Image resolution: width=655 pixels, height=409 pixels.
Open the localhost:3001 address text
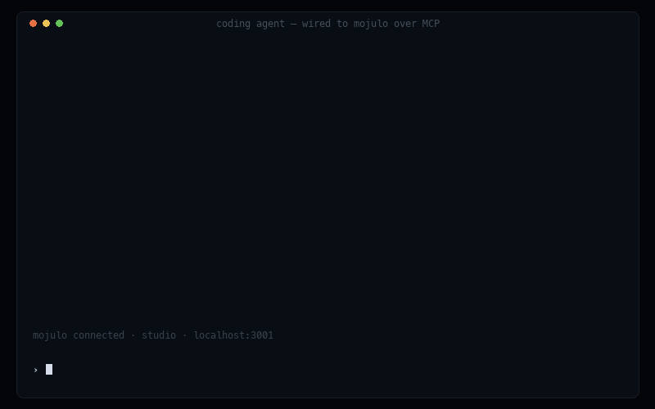(233, 335)
